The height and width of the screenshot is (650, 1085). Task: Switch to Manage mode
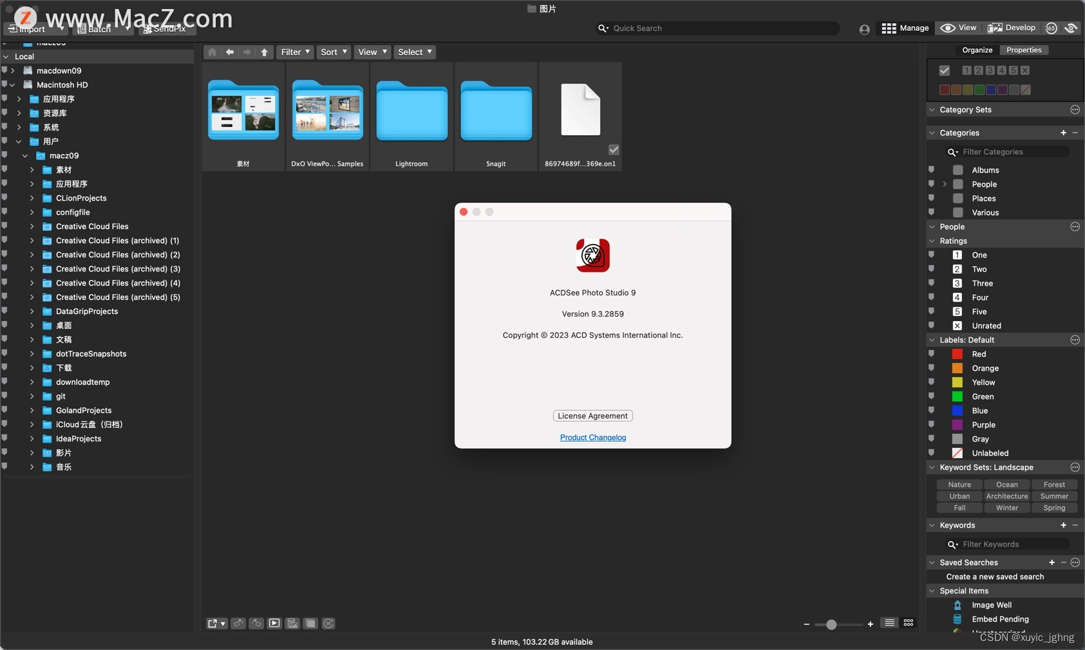(905, 28)
